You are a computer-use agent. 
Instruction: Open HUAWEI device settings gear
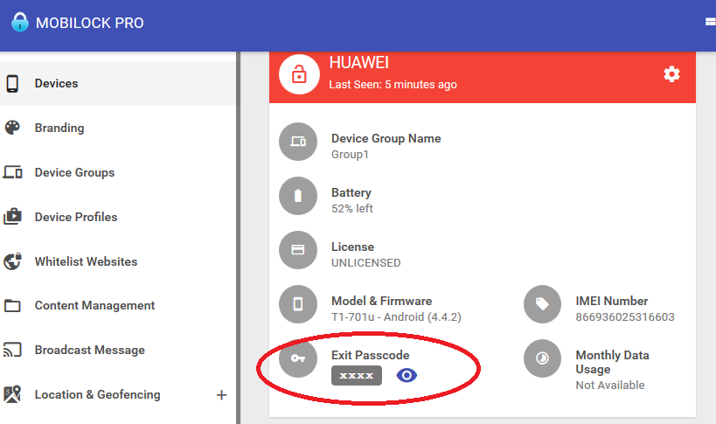pos(671,74)
